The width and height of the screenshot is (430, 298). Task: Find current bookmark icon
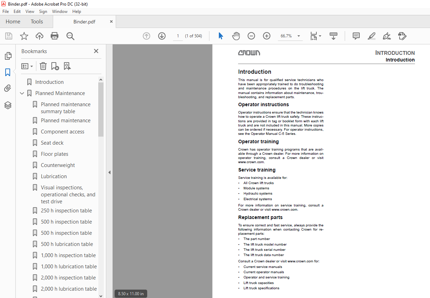67,66
